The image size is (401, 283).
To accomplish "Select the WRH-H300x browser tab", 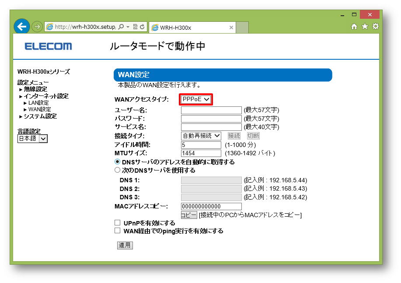I will [192, 27].
